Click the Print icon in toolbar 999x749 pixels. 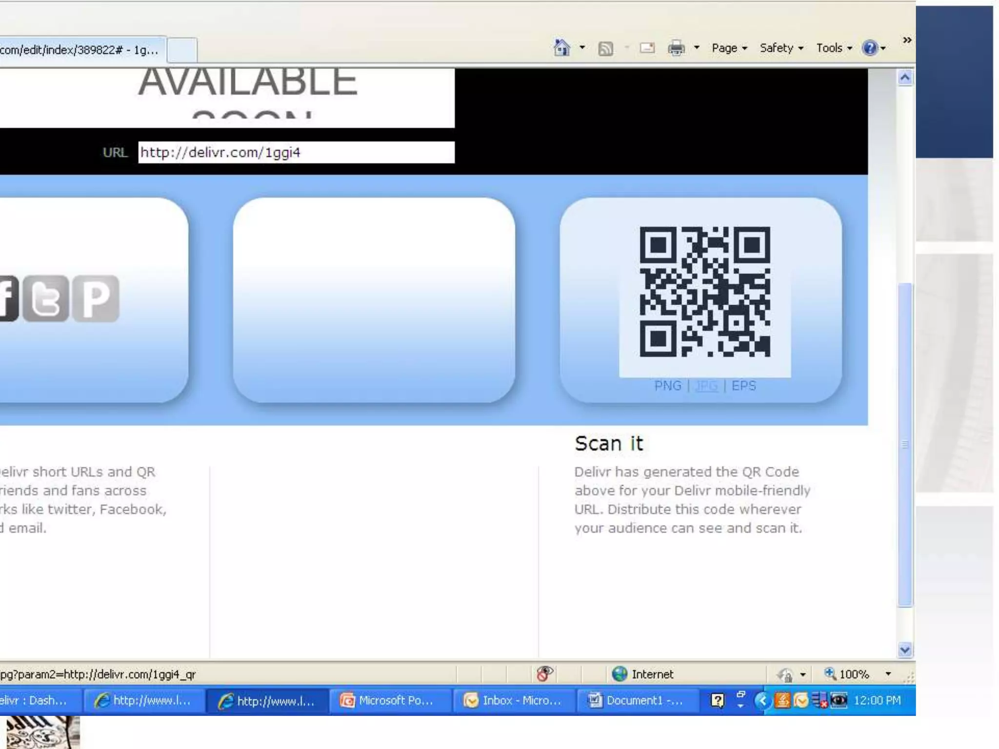pos(676,48)
